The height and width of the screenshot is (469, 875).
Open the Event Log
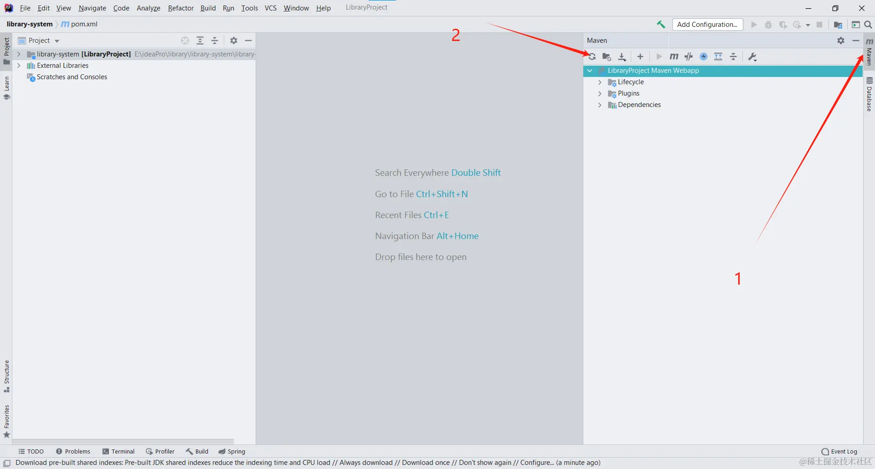(839, 451)
